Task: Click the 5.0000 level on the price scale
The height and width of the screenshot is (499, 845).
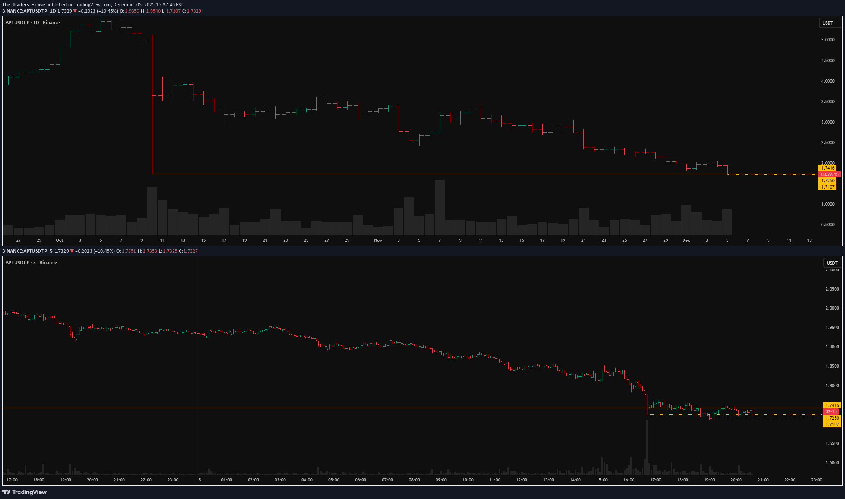Action: [829, 40]
